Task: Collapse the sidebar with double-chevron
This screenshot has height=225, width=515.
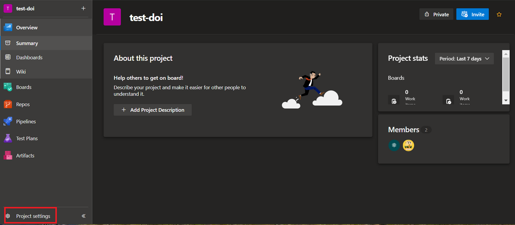Action: [x=83, y=216]
